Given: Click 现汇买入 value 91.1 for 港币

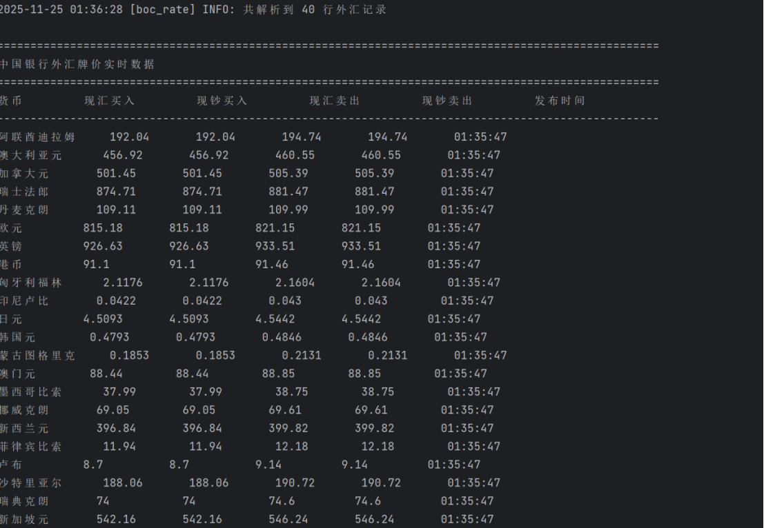Looking at the screenshot, I should click(96, 264).
